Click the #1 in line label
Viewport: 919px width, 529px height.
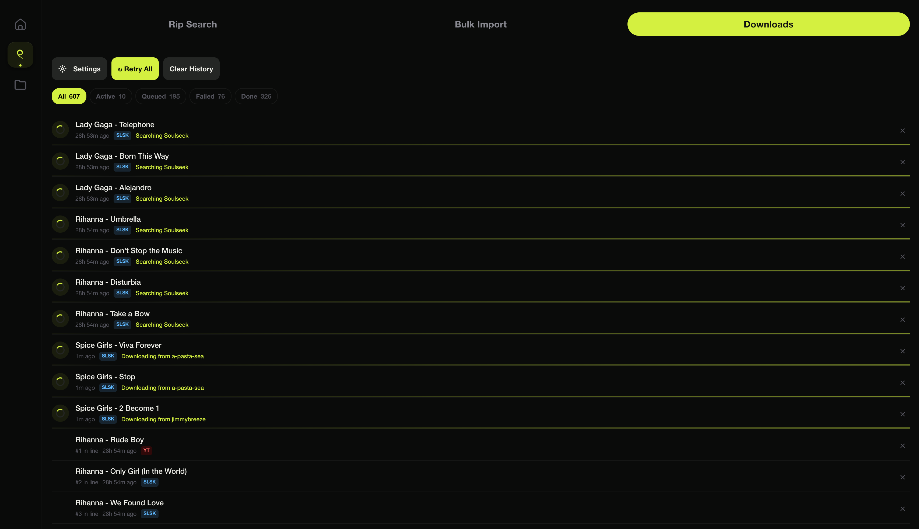pyautogui.click(x=87, y=451)
